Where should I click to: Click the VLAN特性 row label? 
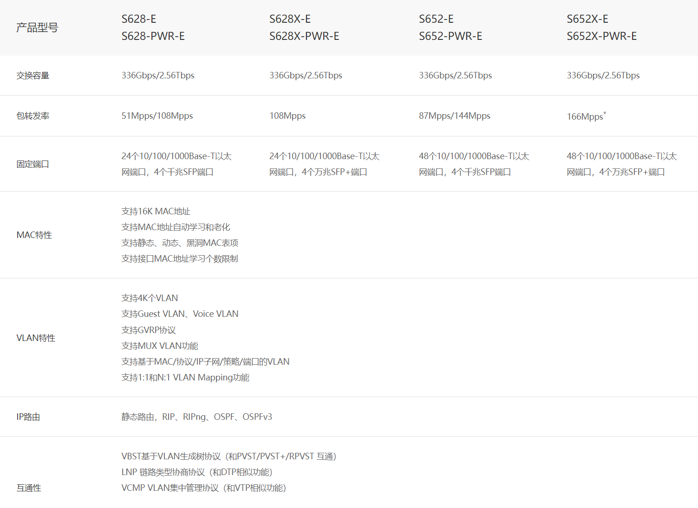(x=36, y=338)
